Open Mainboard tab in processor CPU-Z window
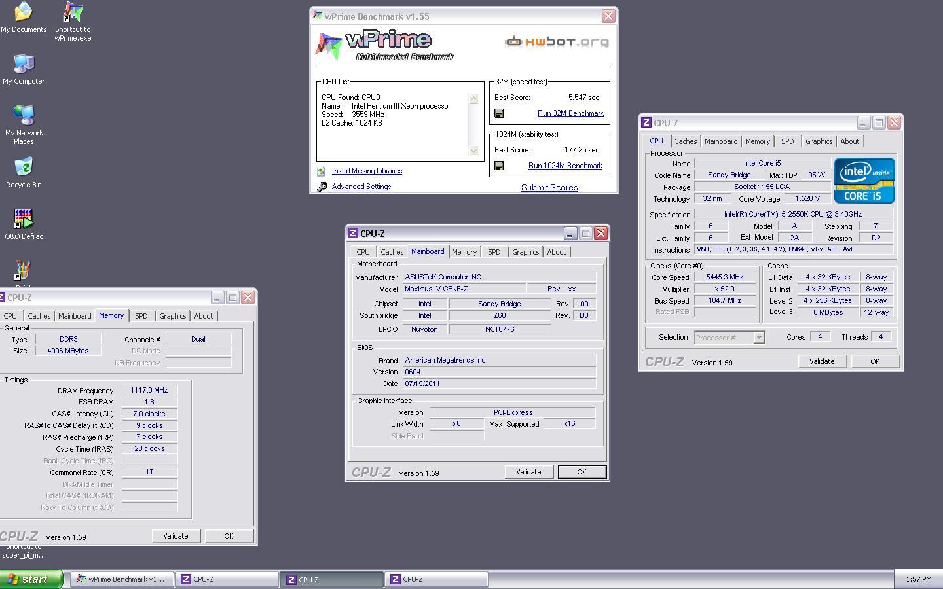The width and height of the screenshot is (943, 589). point(721,141)
